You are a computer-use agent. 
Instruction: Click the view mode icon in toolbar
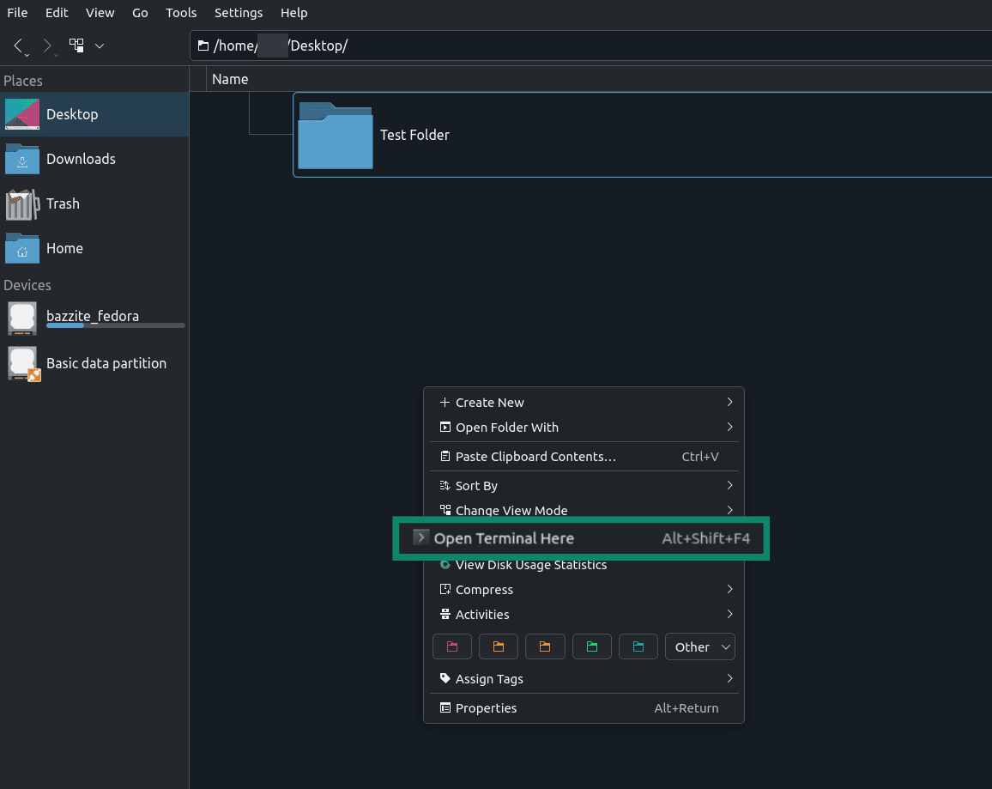[76, 46]
